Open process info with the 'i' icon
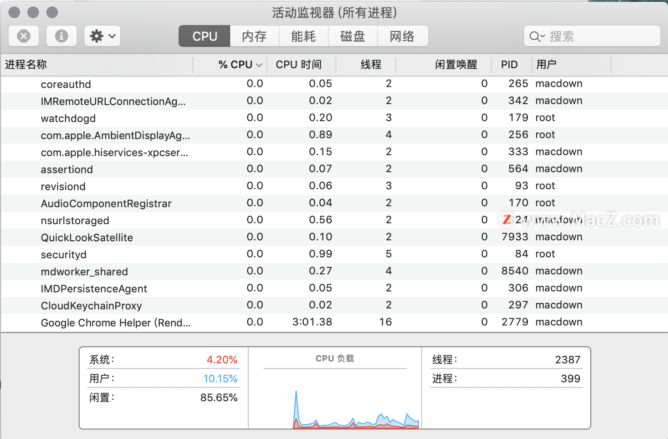 click(62, 36)
